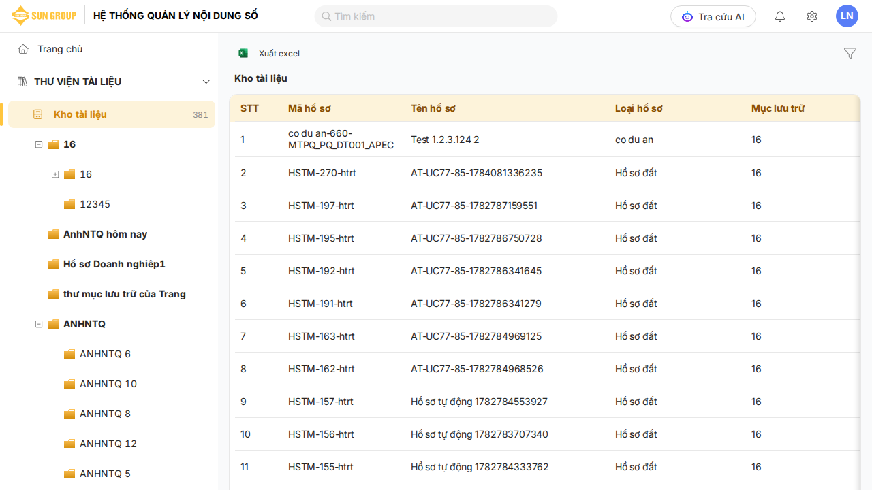This screenshot has height=490, width=872.
Task: Click the Kho tài liệu page heading
Action: [x=261, y=78]
